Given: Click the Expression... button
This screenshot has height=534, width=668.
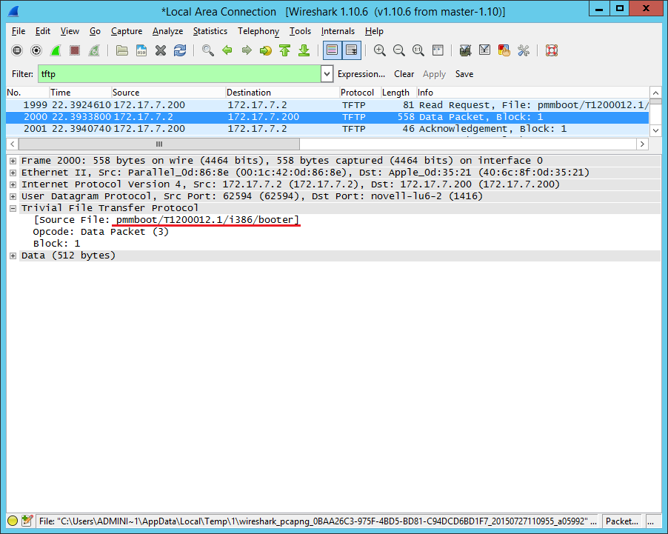Looking at the screenshot, I should tap(361, 74).
